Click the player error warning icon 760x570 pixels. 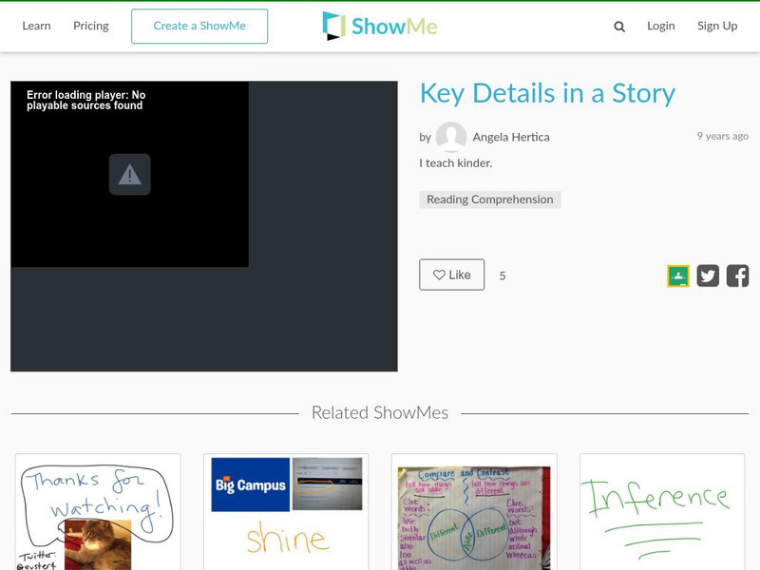pos(130,175)
